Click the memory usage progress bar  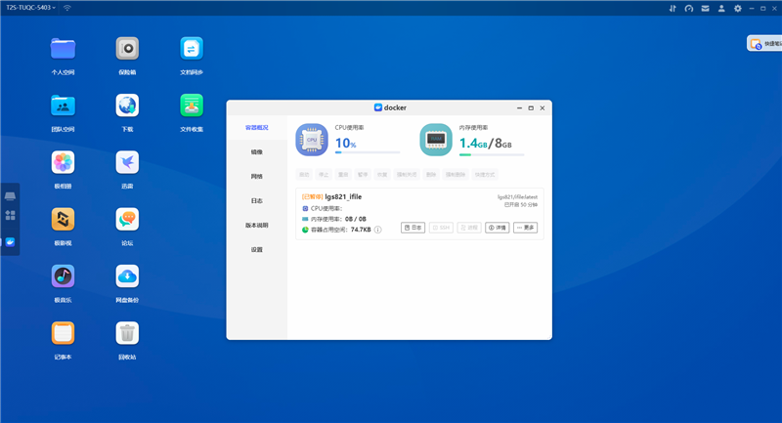[492, 155]
